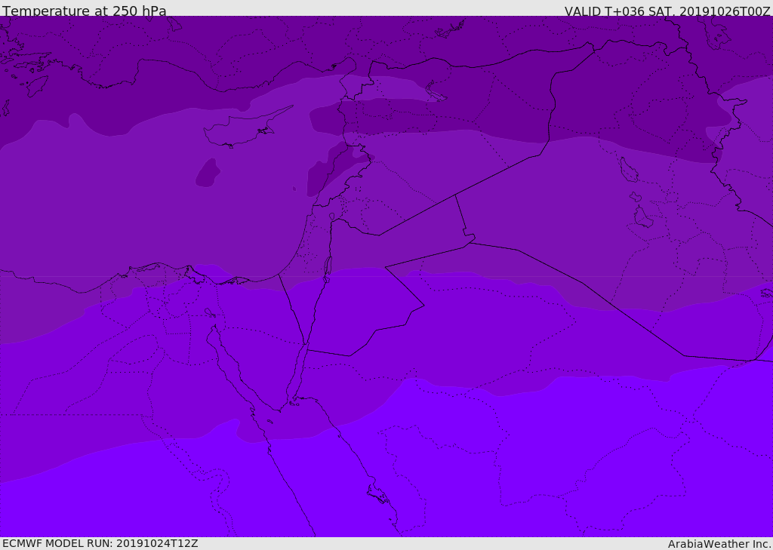The width and height of the screenshot is (773, 550).
Task: Click the 'VALID T+036 SAT. 20191026T00Z' label
Action: (x=667, y=11)
